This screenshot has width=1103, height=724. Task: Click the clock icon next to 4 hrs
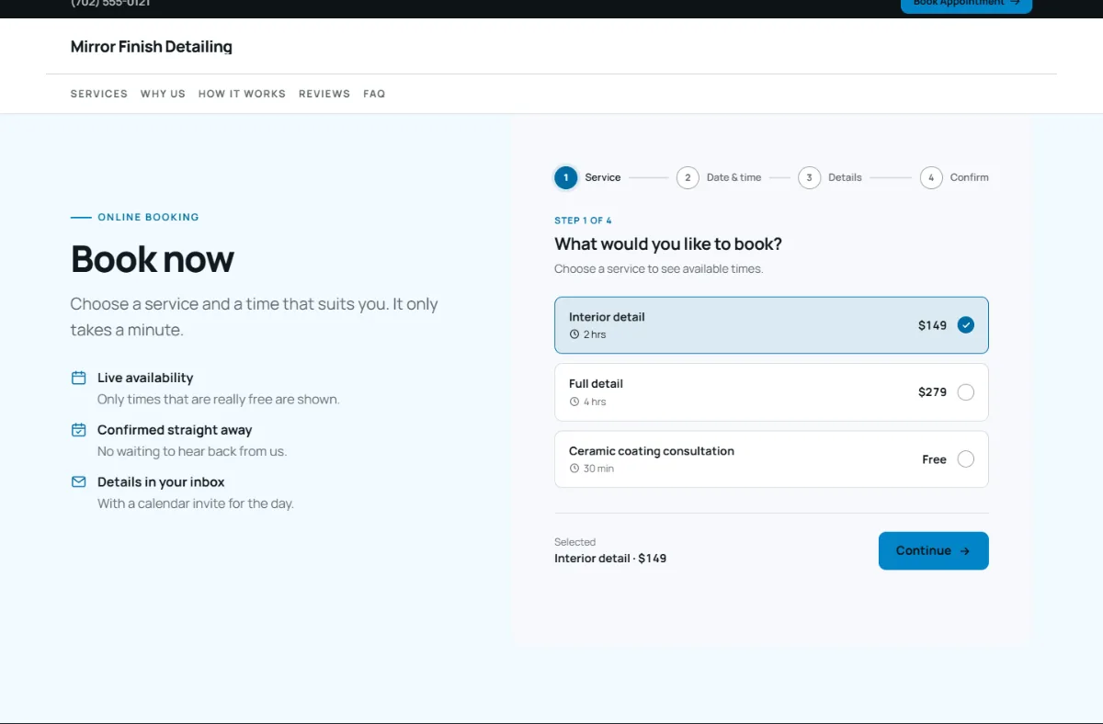tap(574, 402)
